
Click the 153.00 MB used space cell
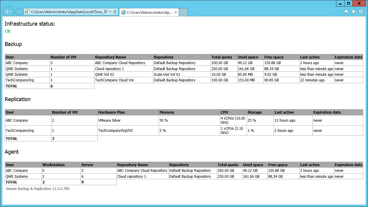point(246,80)
